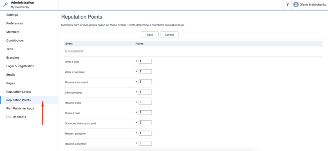
Task: Click the Receive a mention event label
Action: pos(76,144)
